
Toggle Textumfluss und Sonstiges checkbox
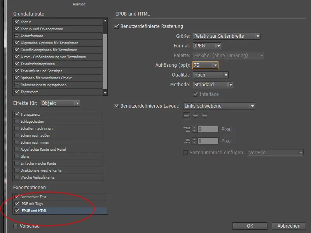pos(17,71)
